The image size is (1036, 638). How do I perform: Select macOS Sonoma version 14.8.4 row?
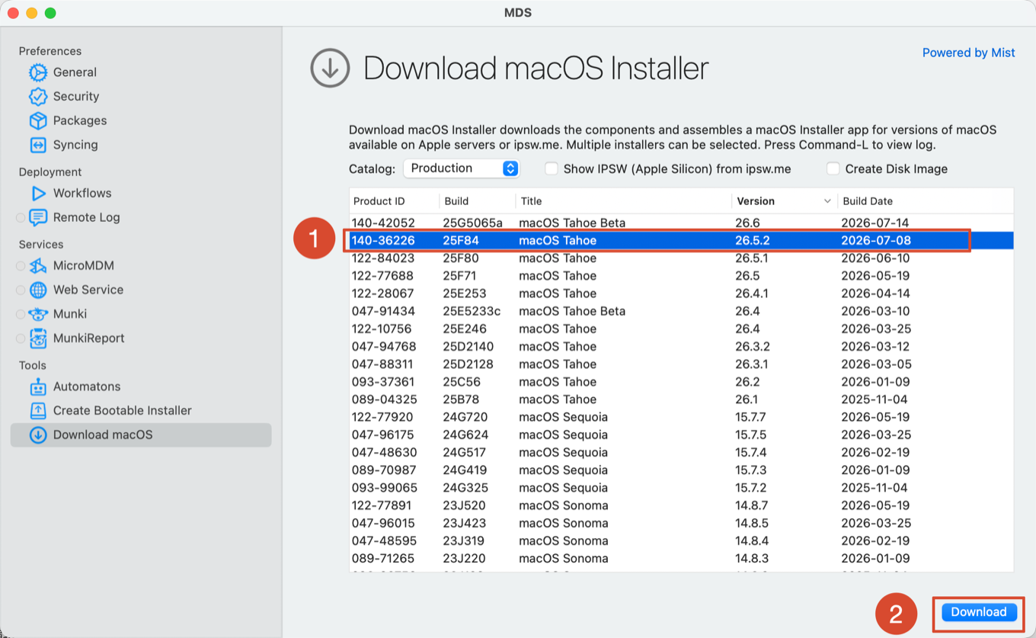[x=682, y=541]
